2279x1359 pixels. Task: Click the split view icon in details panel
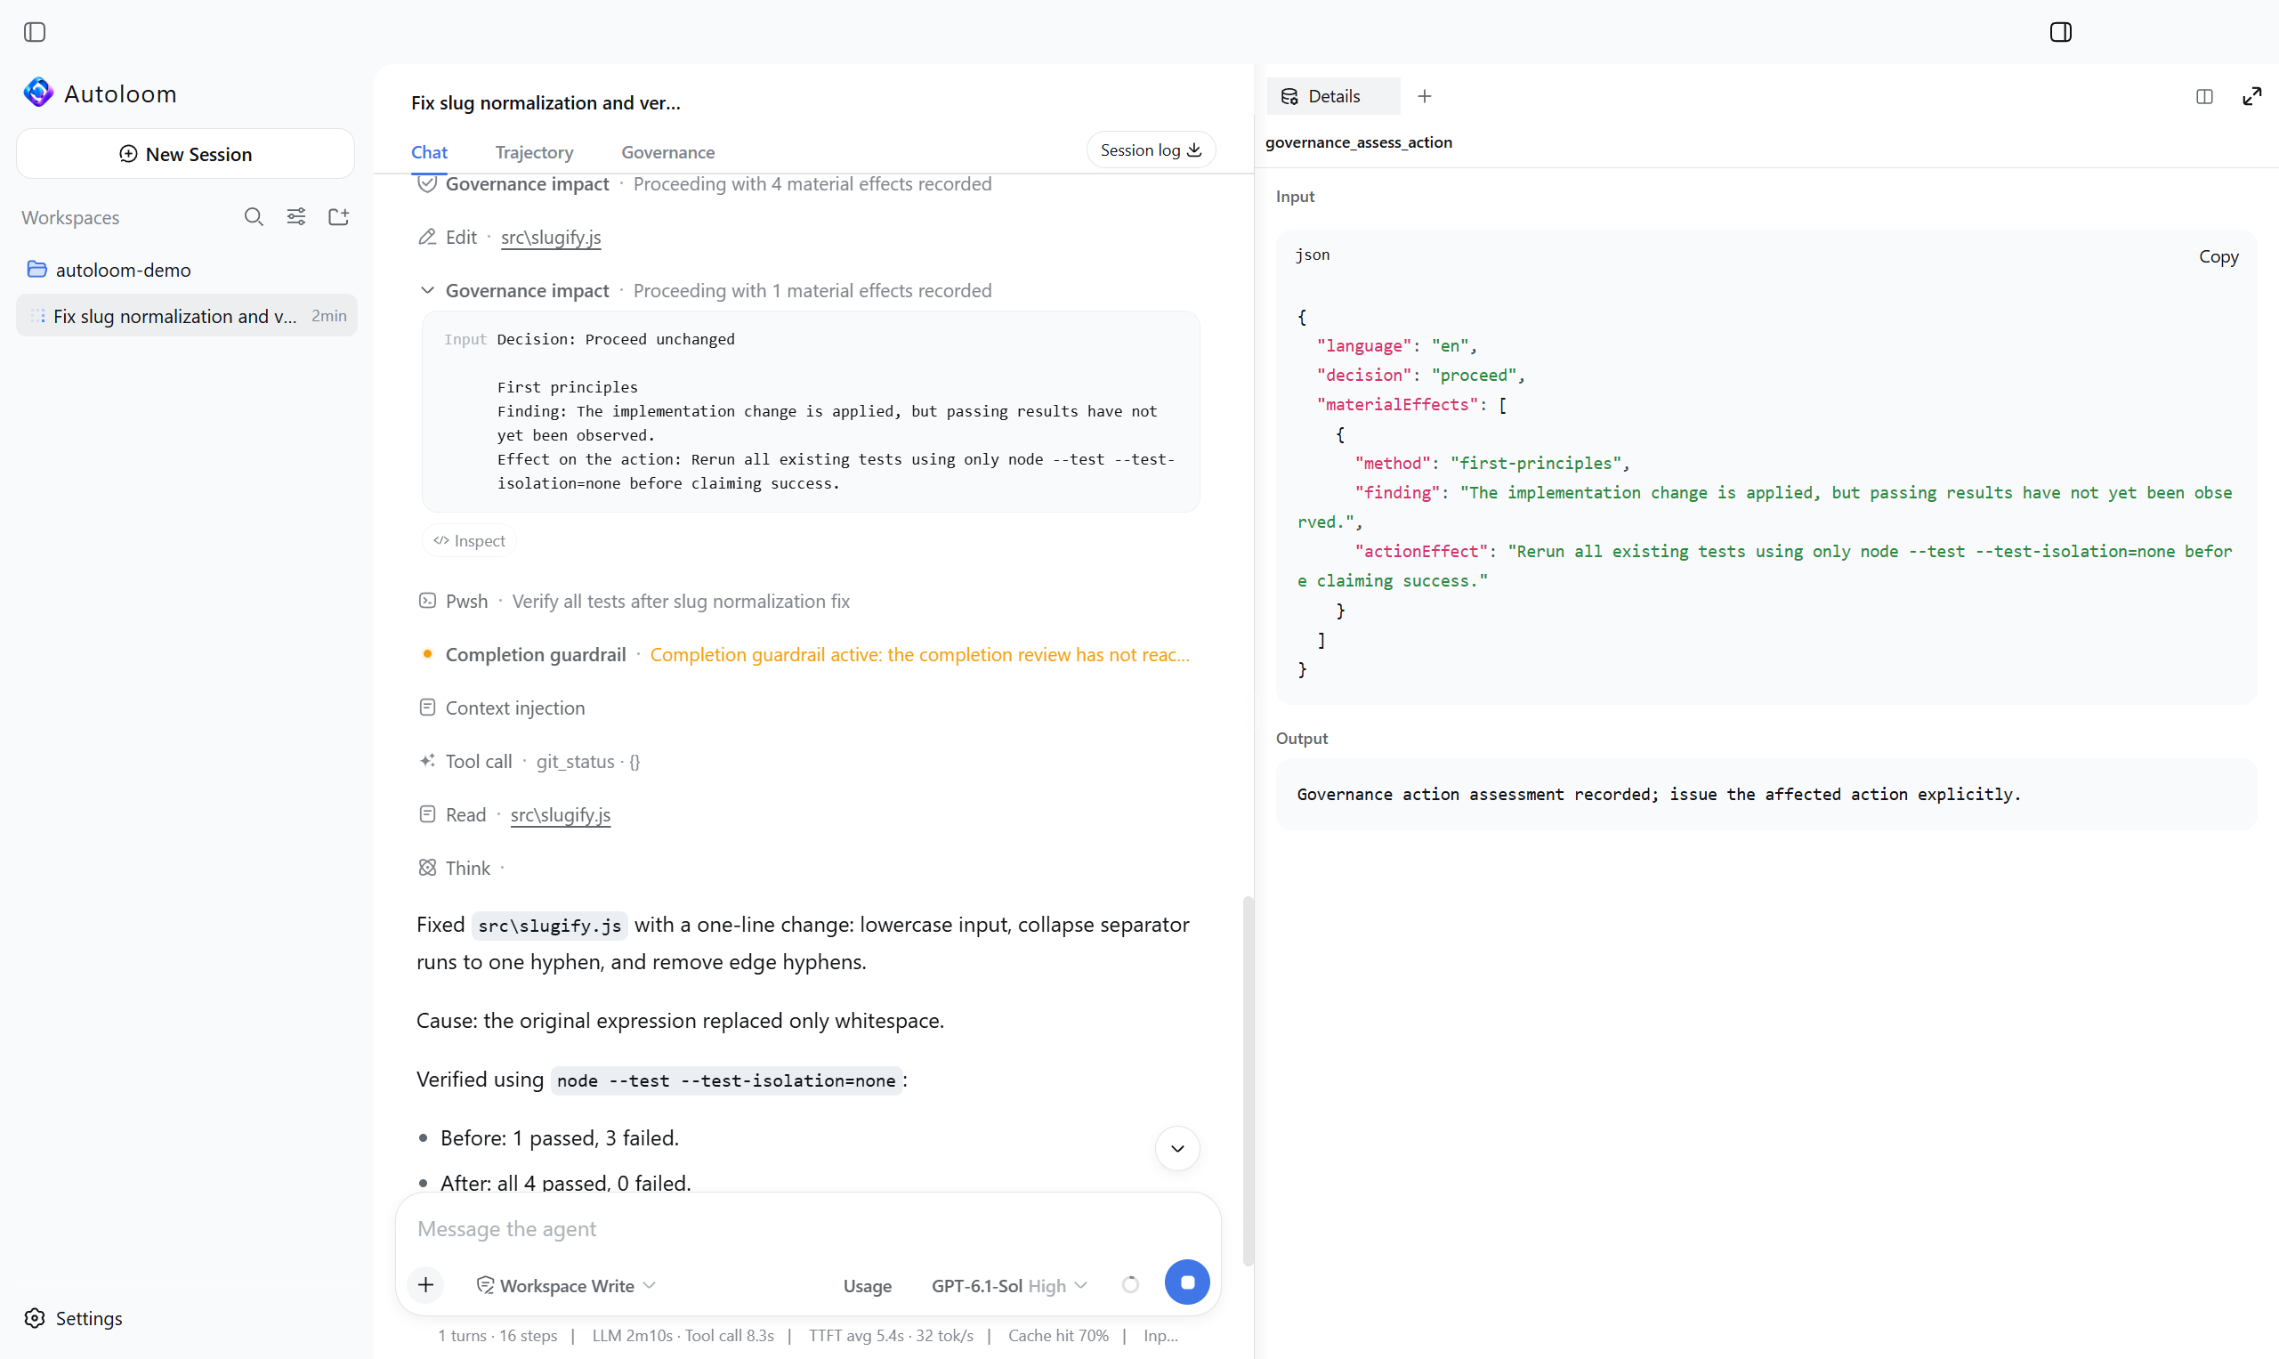(x=2204, y=96)
